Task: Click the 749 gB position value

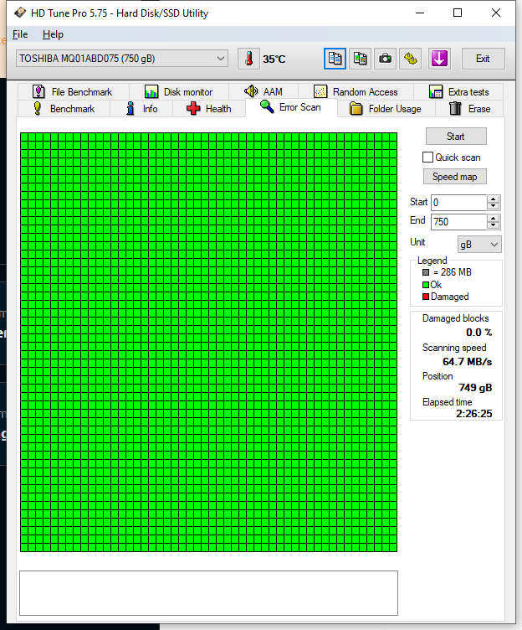Action: 475,388
